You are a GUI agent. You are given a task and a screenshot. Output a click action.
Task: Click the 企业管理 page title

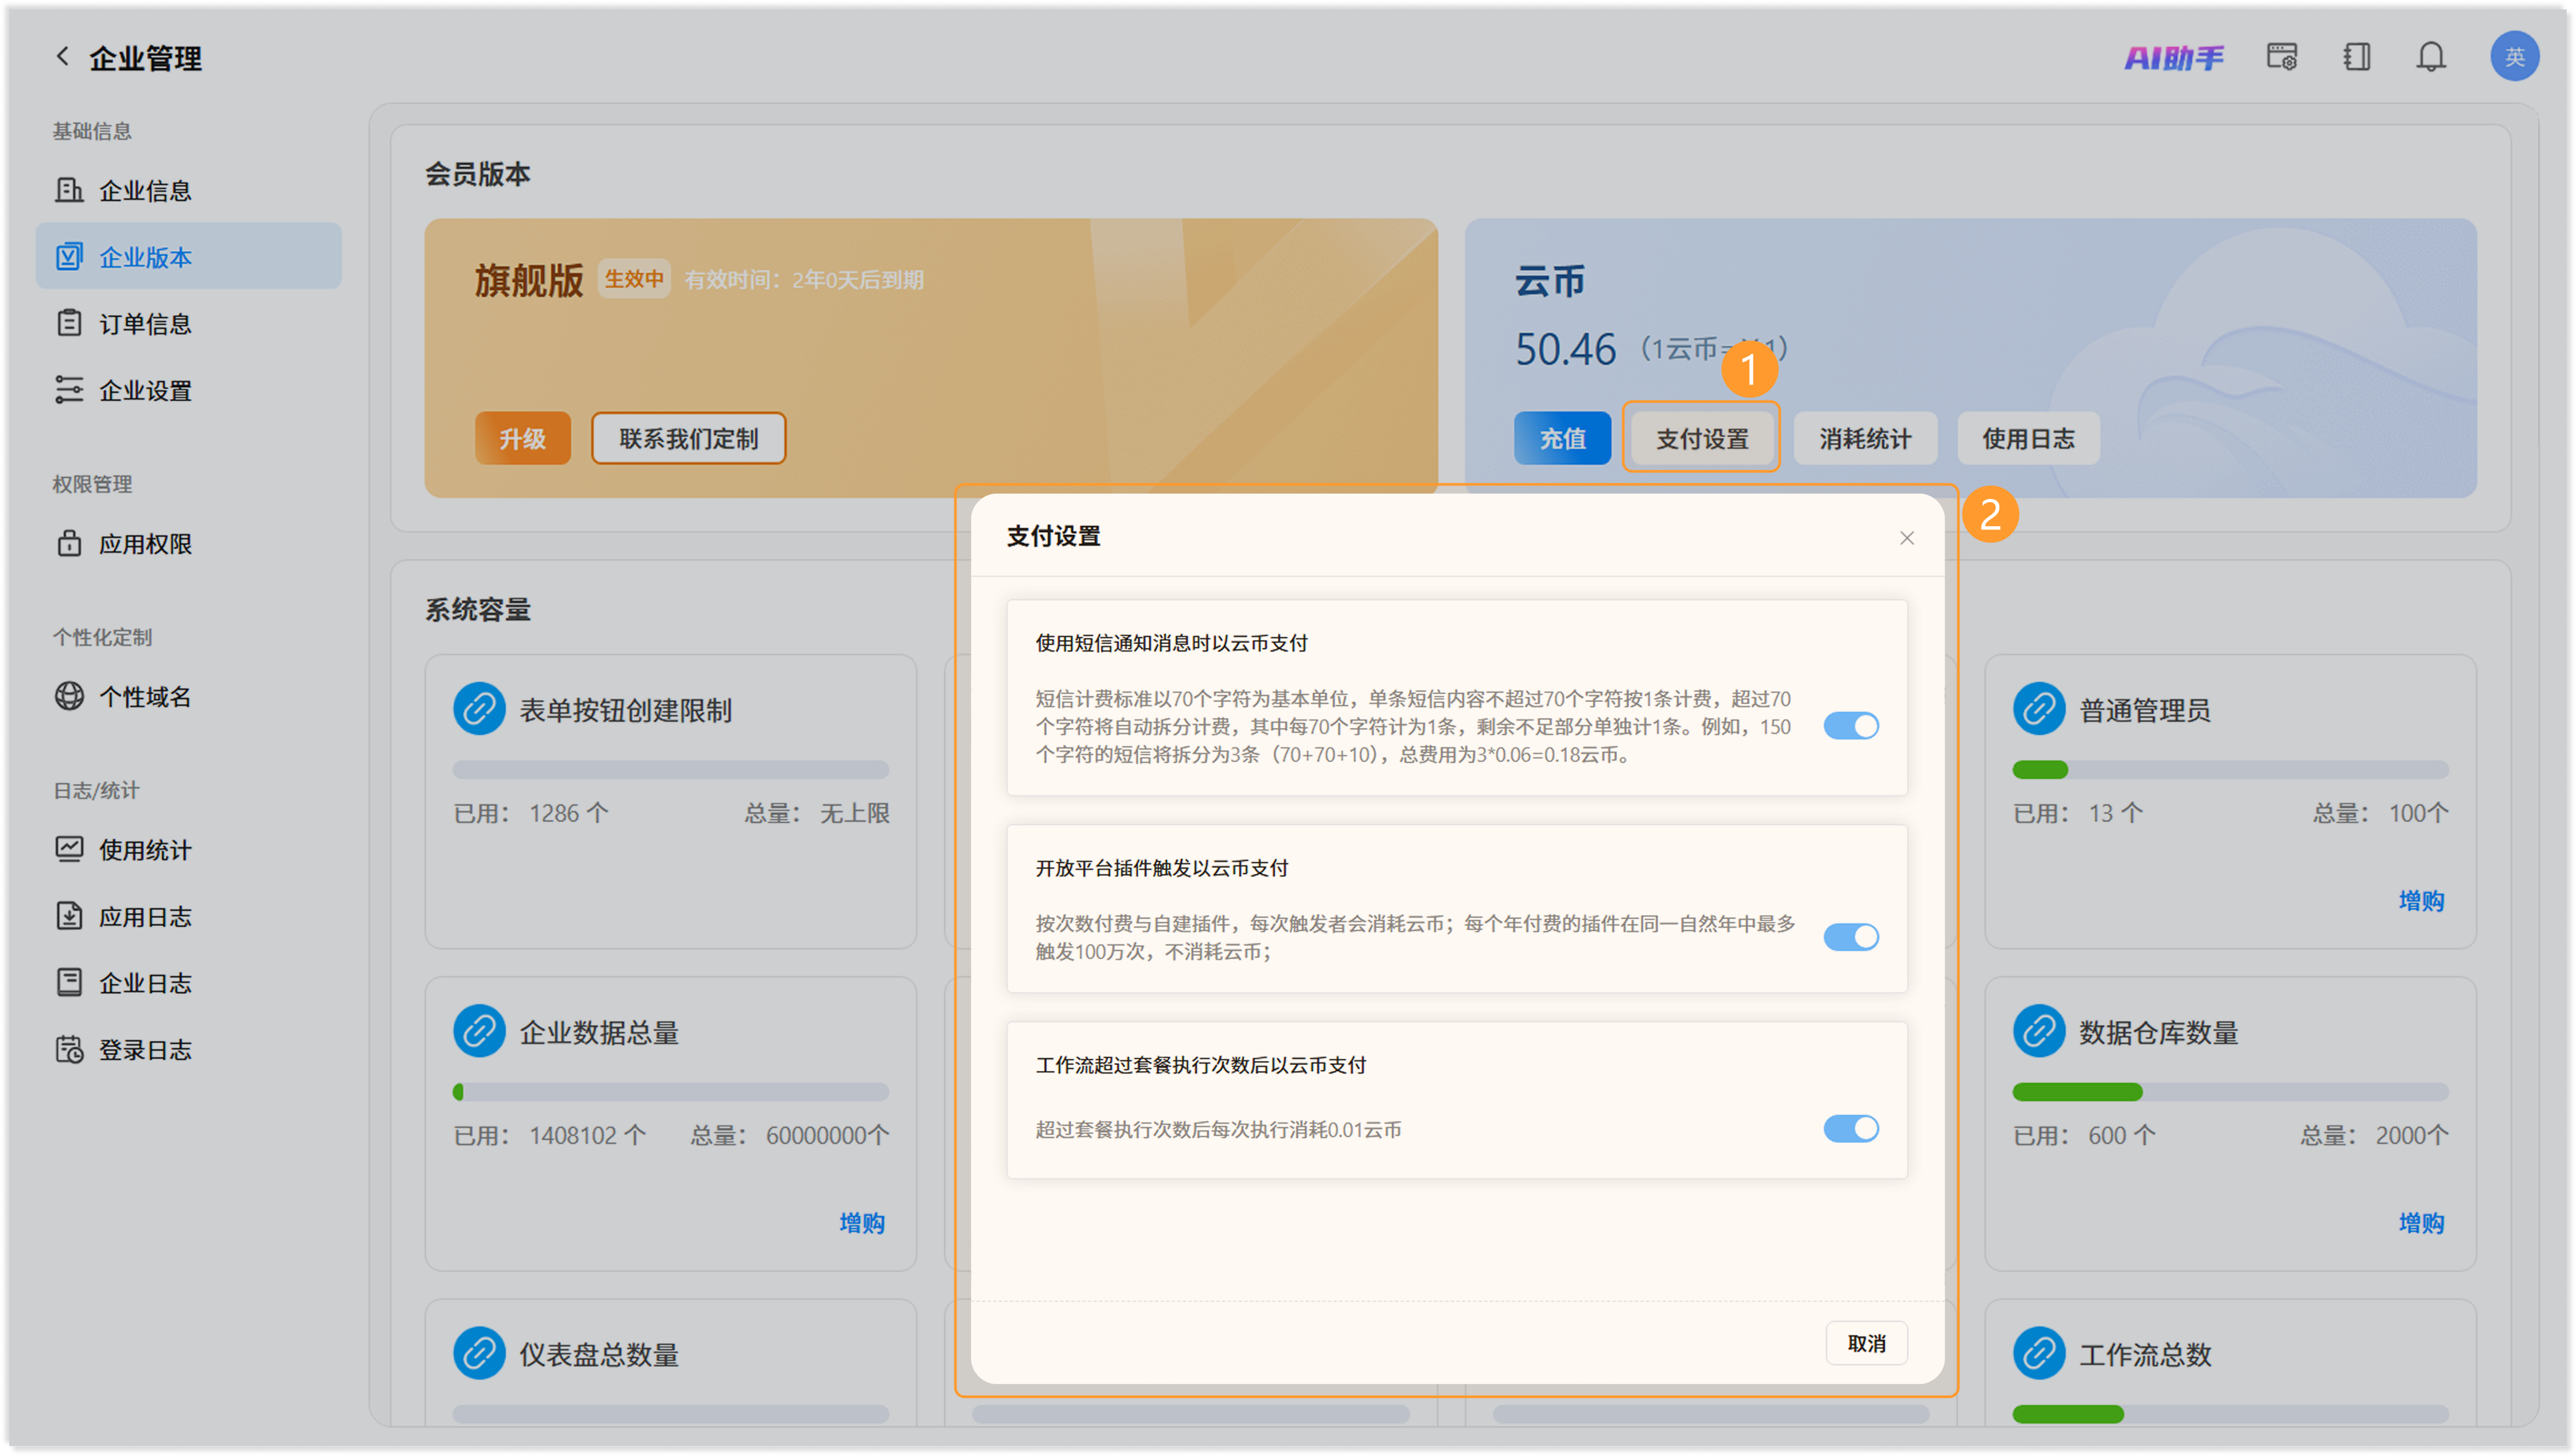(x=145, y=58)
